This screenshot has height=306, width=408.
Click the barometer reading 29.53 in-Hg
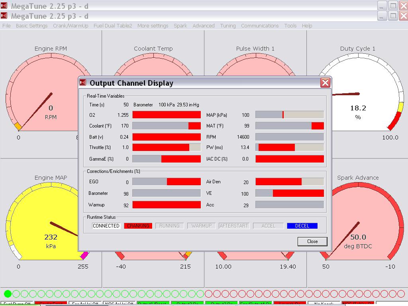pos(188,105)
